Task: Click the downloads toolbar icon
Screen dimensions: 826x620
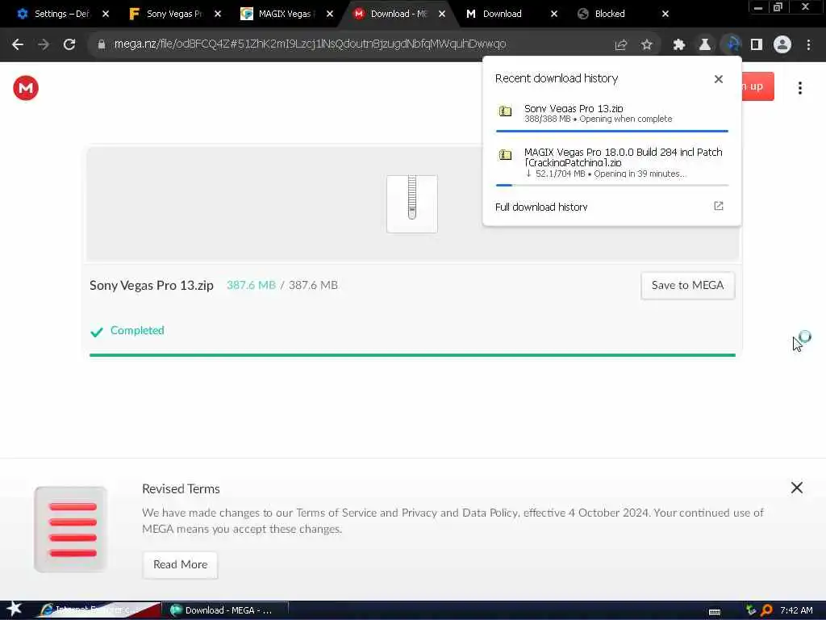Action: click(732, 44)
